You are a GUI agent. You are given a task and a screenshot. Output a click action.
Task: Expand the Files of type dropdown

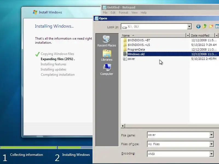click(x=211, y=144)
